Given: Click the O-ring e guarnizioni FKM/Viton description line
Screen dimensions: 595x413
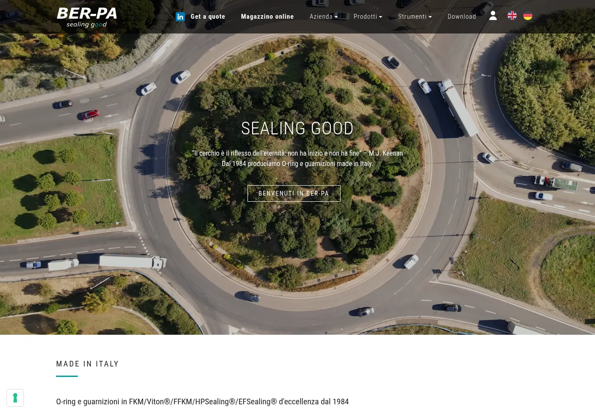Looking at the screenshot, I should [x=202, y=402].
